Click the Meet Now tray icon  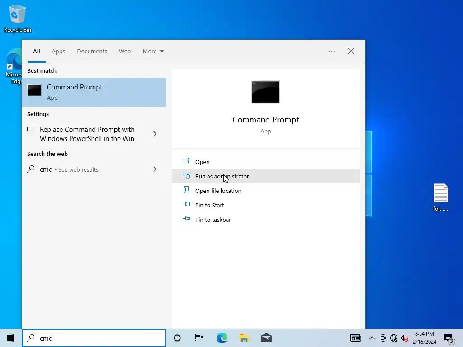coord(383,338)
